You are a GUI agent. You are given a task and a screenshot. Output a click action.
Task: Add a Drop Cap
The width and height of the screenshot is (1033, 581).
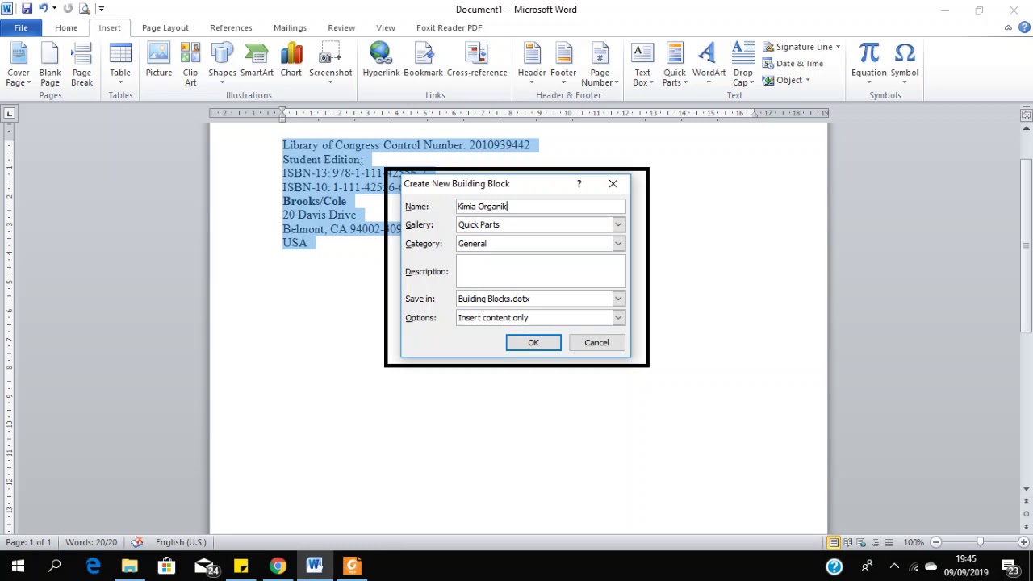742,65
